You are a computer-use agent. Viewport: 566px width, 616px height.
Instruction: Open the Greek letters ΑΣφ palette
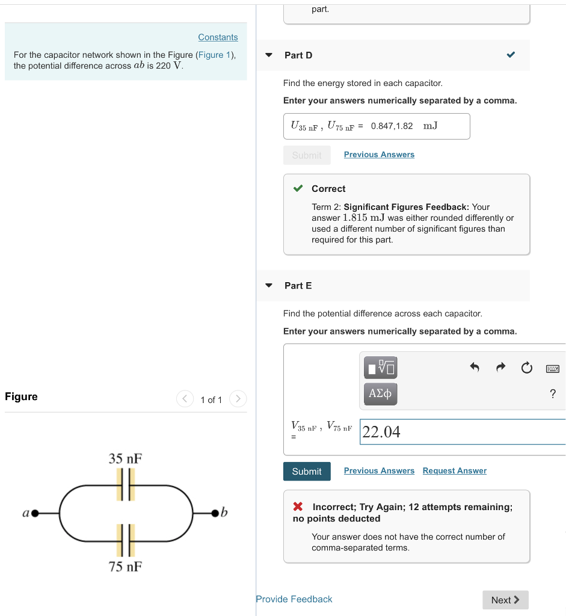tap(380, 394)
